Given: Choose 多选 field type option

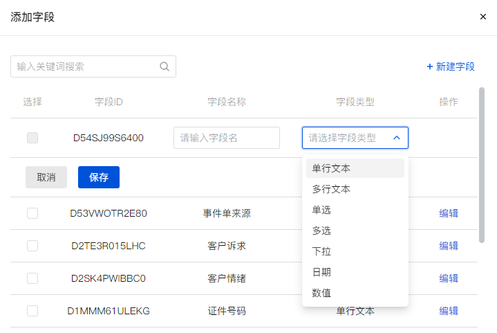Looking at the screenshot, I should tap(355, 231).
